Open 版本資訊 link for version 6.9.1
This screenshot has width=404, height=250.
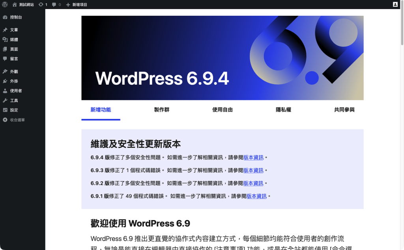(256, 196)
